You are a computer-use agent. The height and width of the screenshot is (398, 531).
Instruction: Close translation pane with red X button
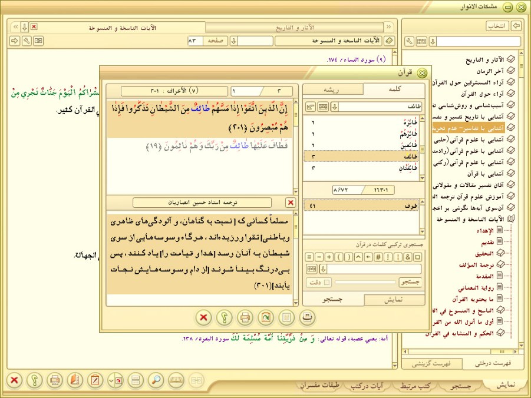click(x=291, y=203)
